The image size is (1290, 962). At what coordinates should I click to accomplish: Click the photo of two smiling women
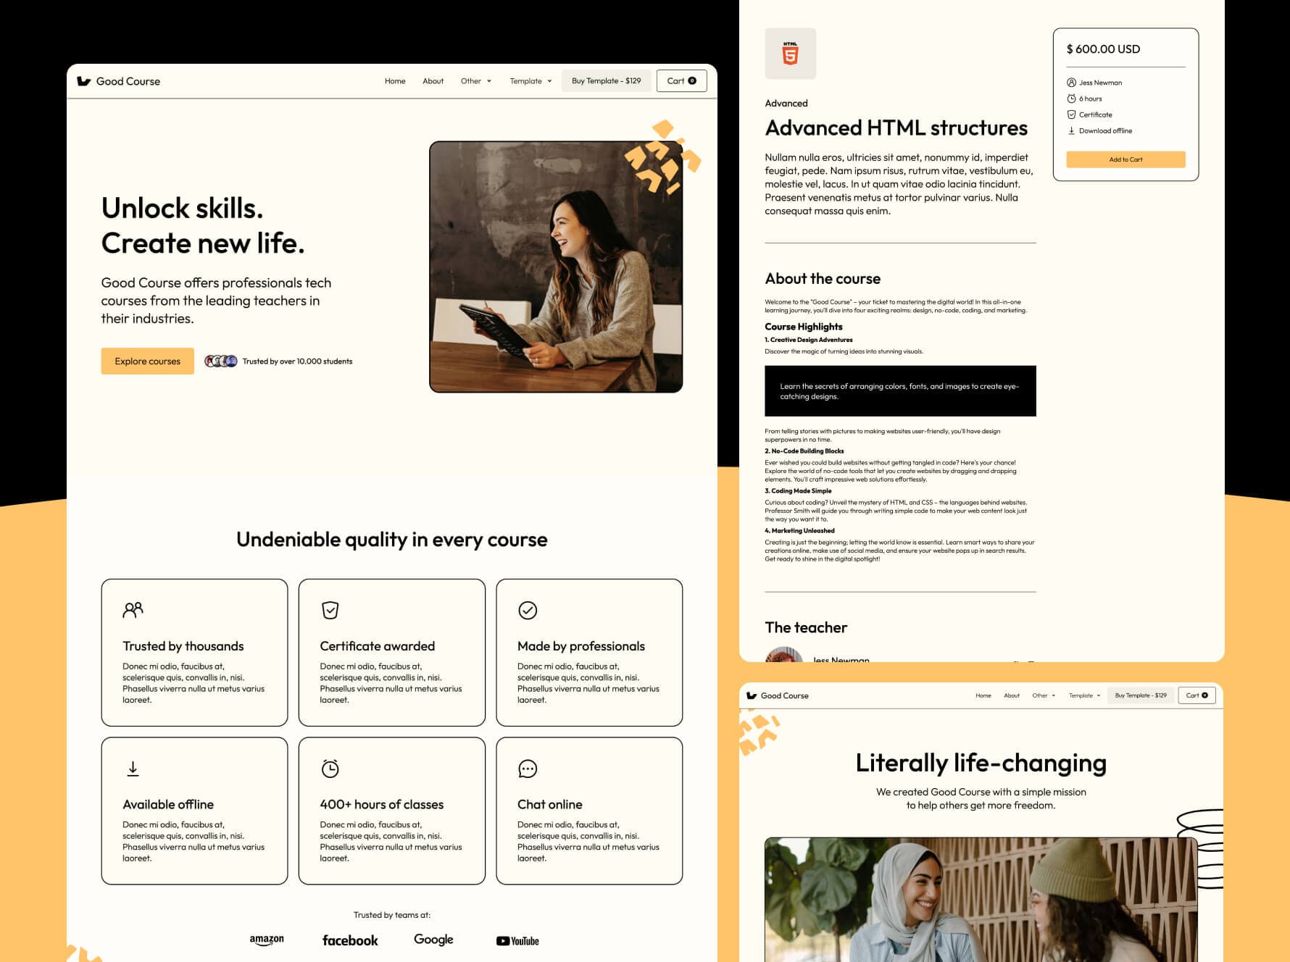coord(981,900)
